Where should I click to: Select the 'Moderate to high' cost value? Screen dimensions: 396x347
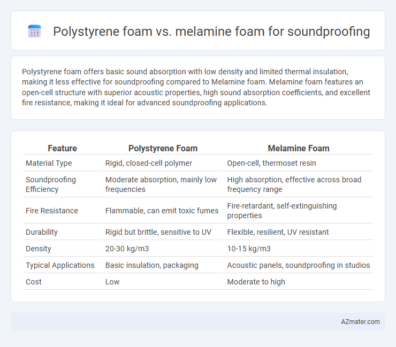256,282
